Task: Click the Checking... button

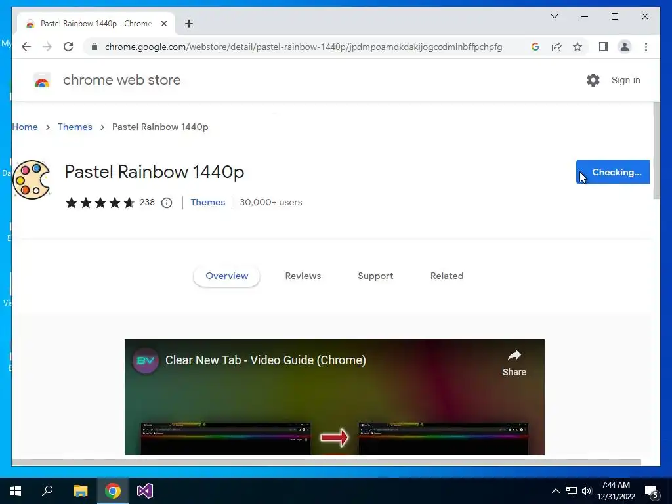Action: click(613, 172)
